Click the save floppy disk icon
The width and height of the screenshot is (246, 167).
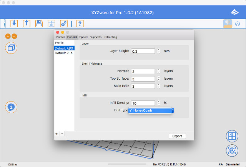39,23
